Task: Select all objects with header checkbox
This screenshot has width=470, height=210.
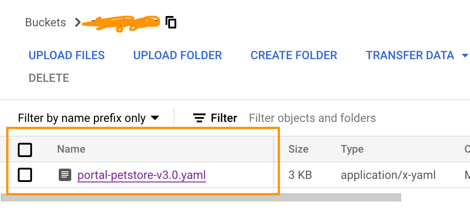Action: [x=25, y=149]
